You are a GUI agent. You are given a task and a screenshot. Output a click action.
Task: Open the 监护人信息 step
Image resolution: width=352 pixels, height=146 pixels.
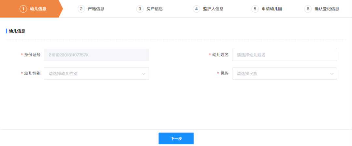(x=213, y=9)
